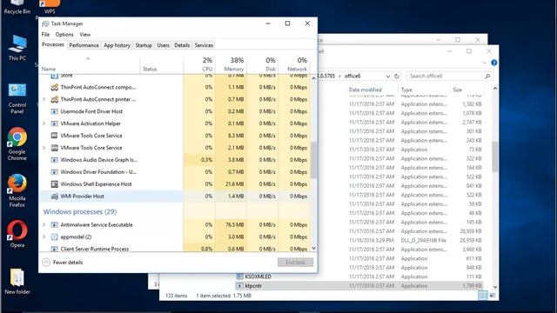
Task: Click the Client Server Runtime Process icon
Action: 54,249
